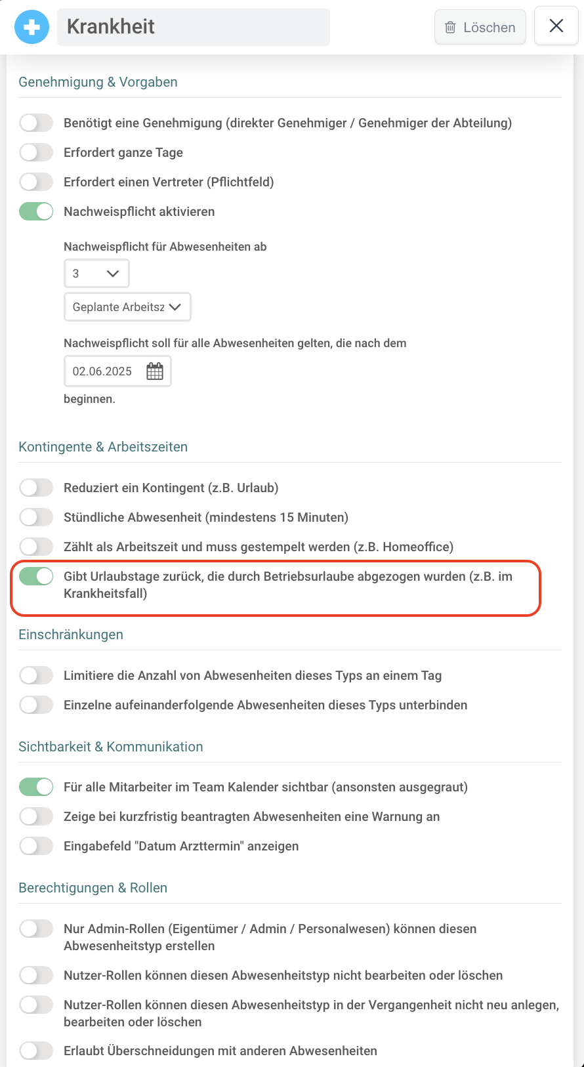Image resolution: width=584 pixels, height=1067 pixels.
Task: Turn off Gibt Urlaubstage zurück toggle
Action: [x=36, y=576]
